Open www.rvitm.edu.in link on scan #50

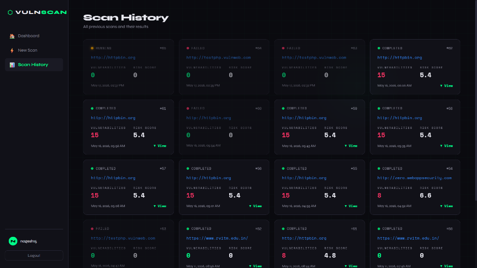pos(408,239)
